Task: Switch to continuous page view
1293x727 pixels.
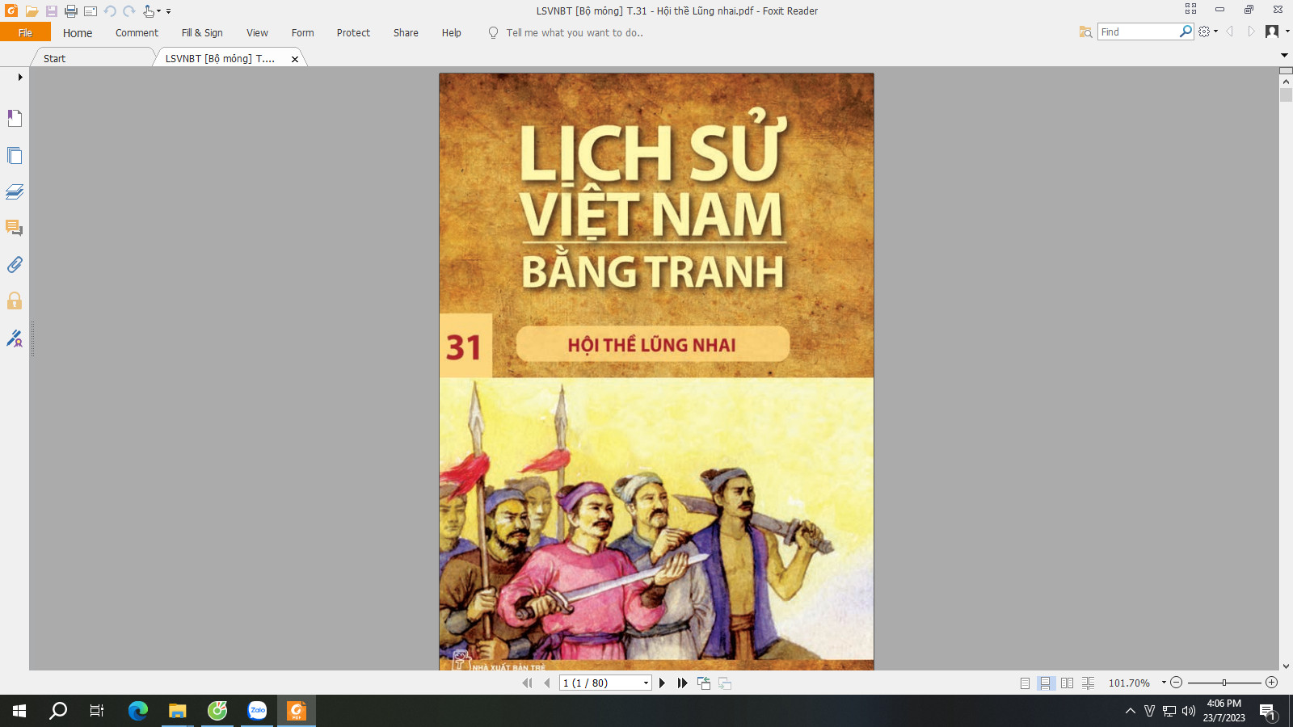Action: click(1046, 683)
